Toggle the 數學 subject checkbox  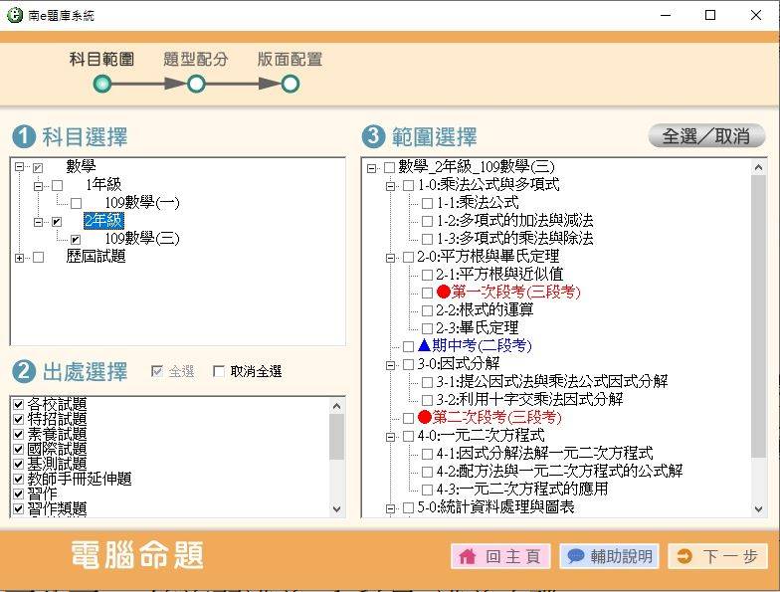(38, 167)
